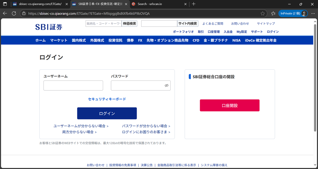Image resolution: width=318 pixels, height=169 pixels.
Task: Open iDeCo 確定拠出年金 menu
Action: click(x=261, y=40)
